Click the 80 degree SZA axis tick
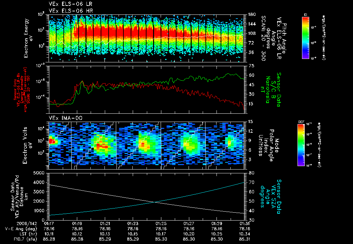Screen dimensions: 353x244 click(251, 173)
